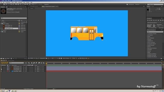164x92 pixels.
Task: Open the Composition menu
Action: pyautogui.click(x=8, y=2)
